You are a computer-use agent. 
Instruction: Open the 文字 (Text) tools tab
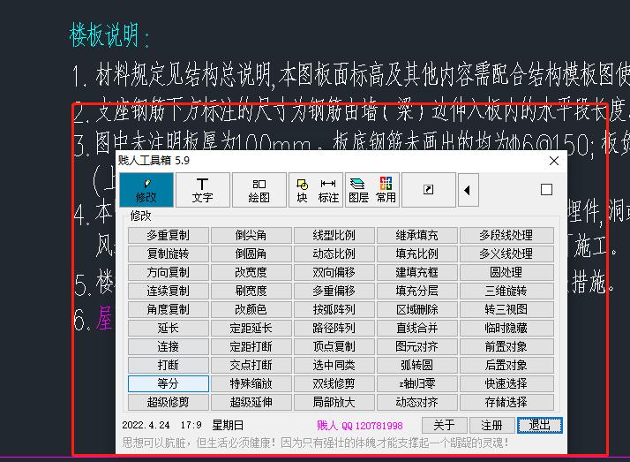(x=203, y=190)
